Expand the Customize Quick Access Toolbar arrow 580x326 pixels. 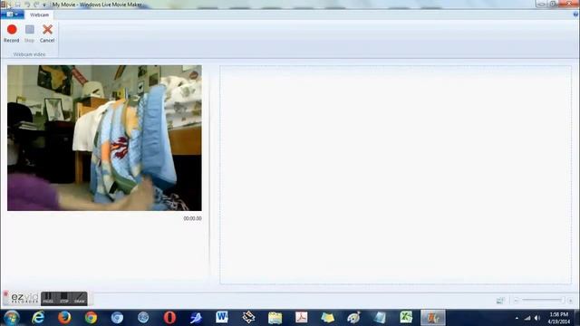pyautogui.click(x=44, y=5)
